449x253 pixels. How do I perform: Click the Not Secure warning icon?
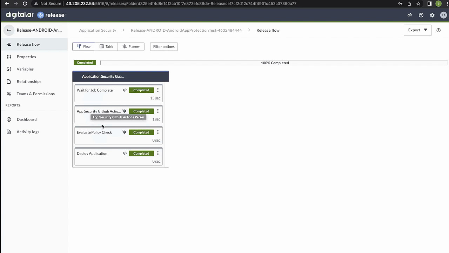[36, 4]
